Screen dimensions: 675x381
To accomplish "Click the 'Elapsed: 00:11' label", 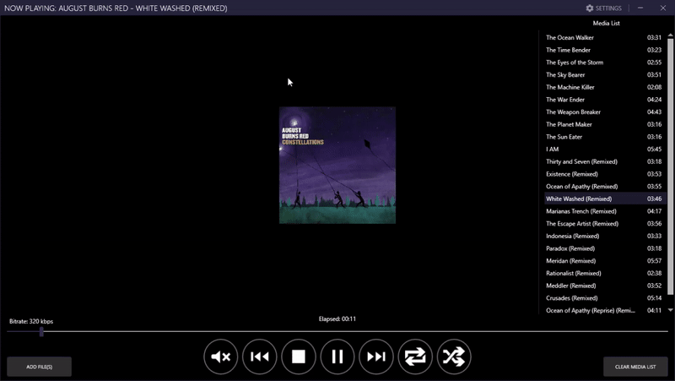I will tap(337, 319).
